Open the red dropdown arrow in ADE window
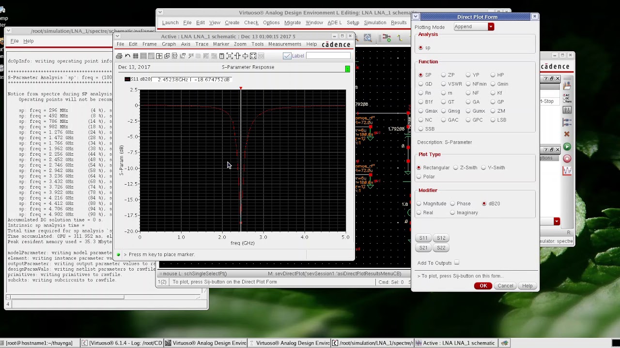 click(557, 221)
